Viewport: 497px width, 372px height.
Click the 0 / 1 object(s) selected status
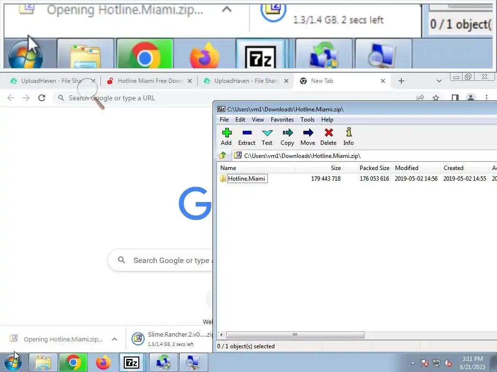(246, 346)
